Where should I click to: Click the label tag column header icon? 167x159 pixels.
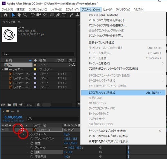point(35,60)
